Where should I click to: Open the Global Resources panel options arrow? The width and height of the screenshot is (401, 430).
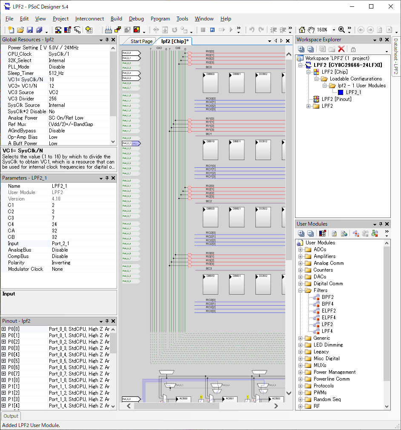[x=101, y=40]
